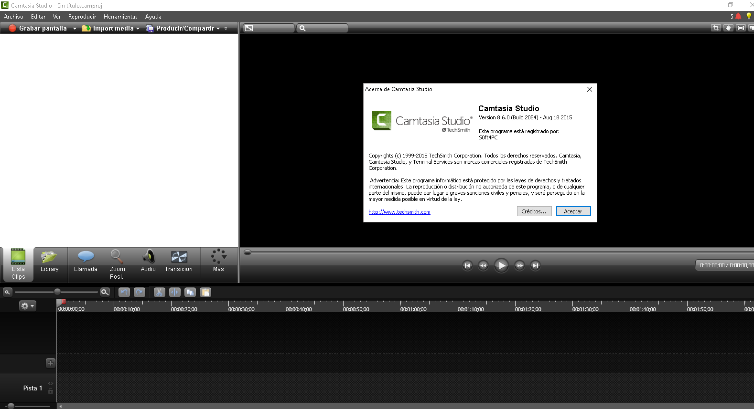754x409 pixels.
Task: Open the Archivo menu
Action: (x=13, y=17)
